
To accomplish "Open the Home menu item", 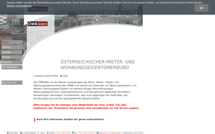I will 12,42.
